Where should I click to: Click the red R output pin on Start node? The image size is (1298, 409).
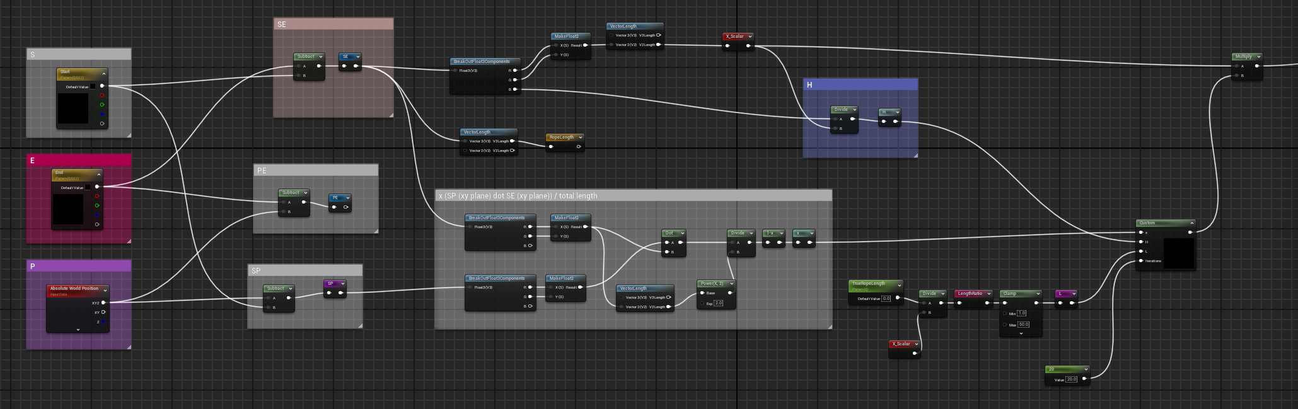point(102,95)
